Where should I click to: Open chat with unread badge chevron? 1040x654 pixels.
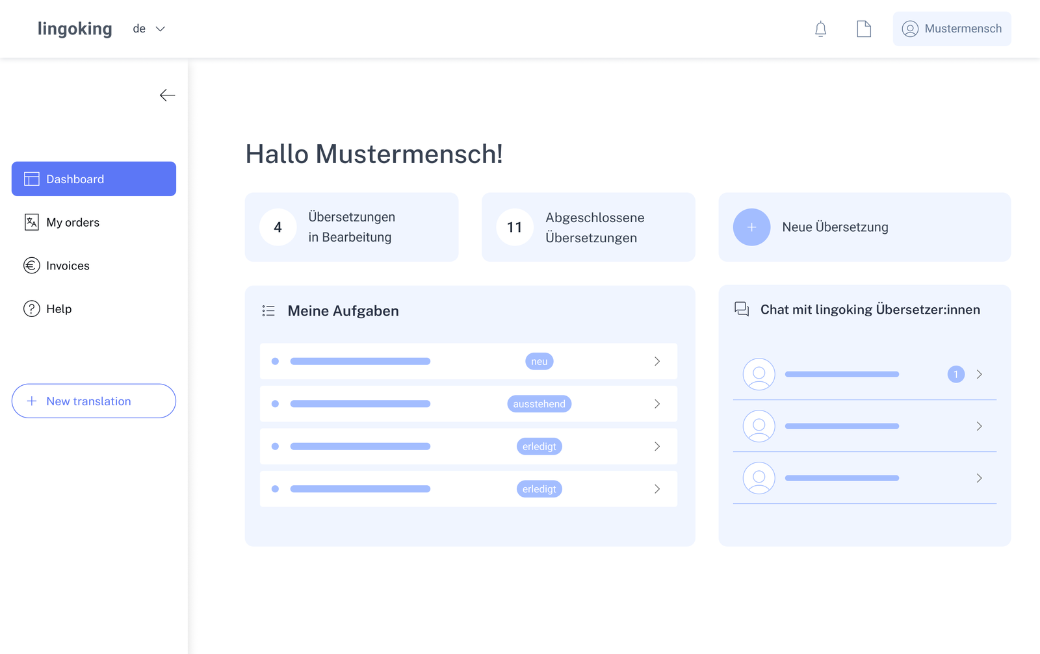(980, 374)
